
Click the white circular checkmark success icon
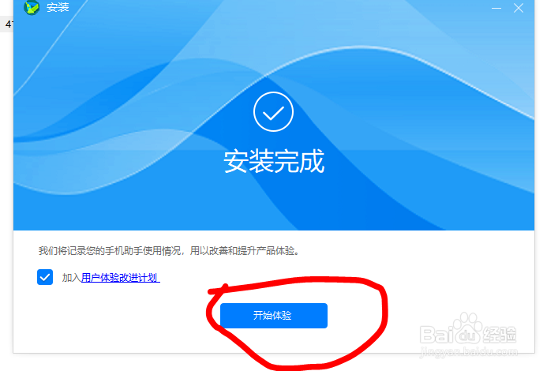pyautogui.click(x=273, y=111)
